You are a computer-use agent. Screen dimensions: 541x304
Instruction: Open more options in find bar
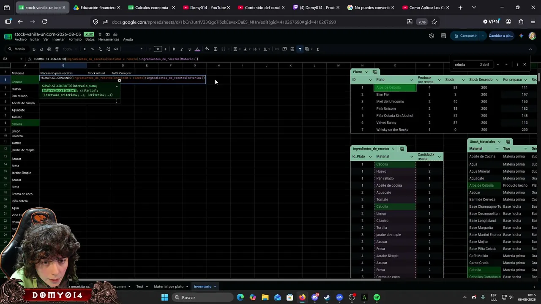[x=517, y=65]
